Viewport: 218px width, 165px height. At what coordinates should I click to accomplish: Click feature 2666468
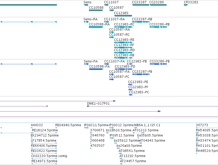click(91, 143)
